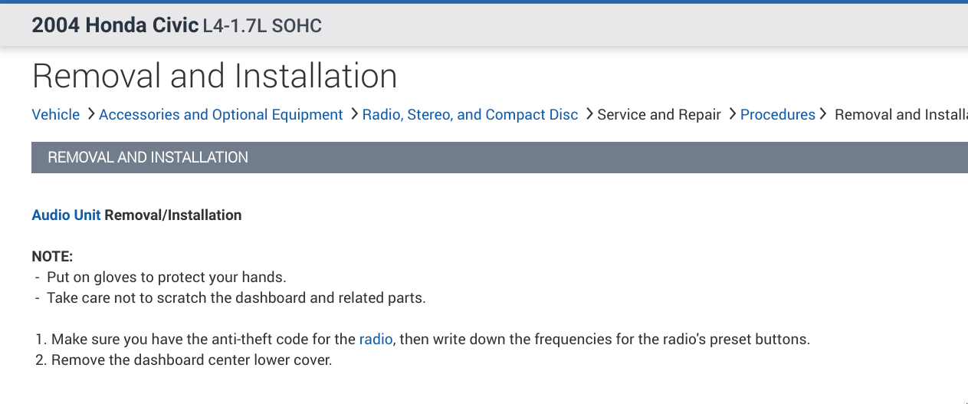Open Accessories and Optional Equipment breadcrumb
968x404 pixels.
[x=221, y=115]
